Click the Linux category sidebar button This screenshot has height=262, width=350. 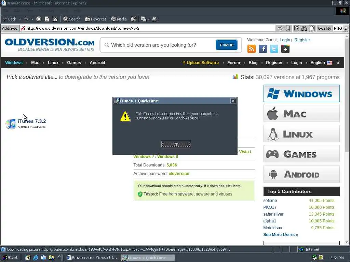[301, 134]
